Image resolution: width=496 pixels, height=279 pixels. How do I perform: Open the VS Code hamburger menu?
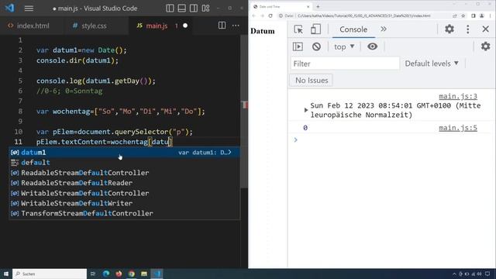(x=29, y=9)
